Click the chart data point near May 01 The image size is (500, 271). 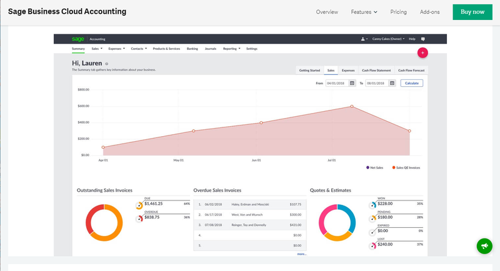pos(194,131)
